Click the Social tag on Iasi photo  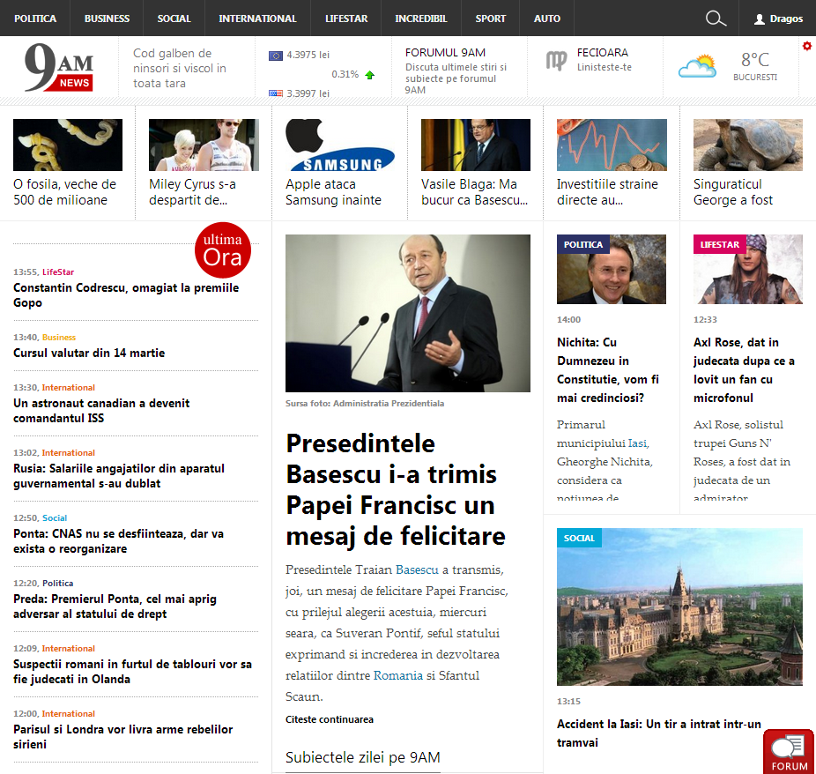[579, 538]
